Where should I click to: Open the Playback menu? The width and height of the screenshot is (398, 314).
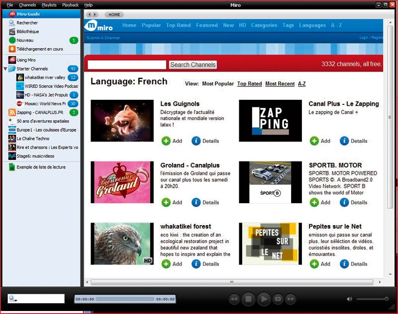click(70, 5)
